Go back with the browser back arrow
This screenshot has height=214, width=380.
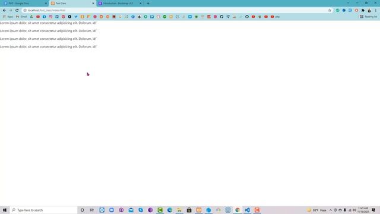[4, 11]
